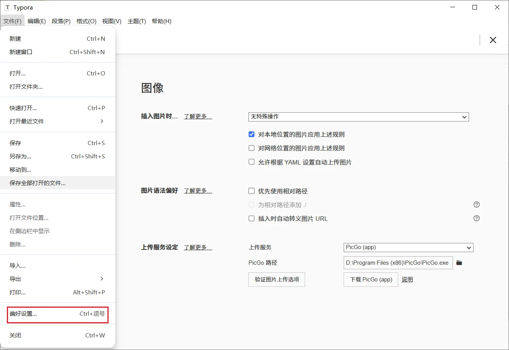Enable 允许根据 YAML 设置自动上传图片
The image size is (509, 350).
tap(251, 161)
